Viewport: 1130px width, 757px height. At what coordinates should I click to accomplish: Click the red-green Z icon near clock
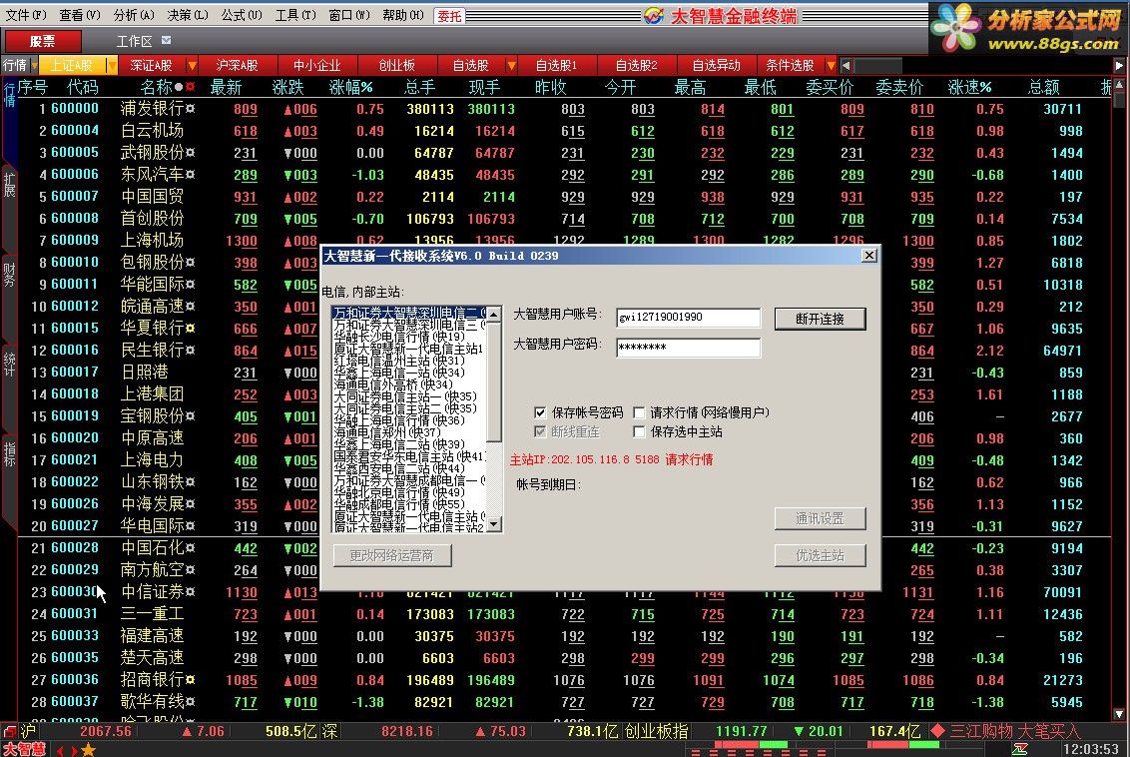[x=1020, y=750]
